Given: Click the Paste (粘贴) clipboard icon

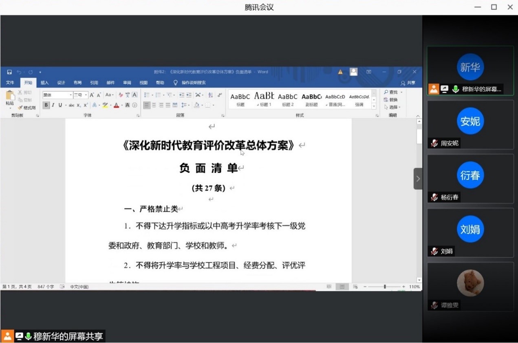Looking at the screenshot, I should [x=9, y=98].
